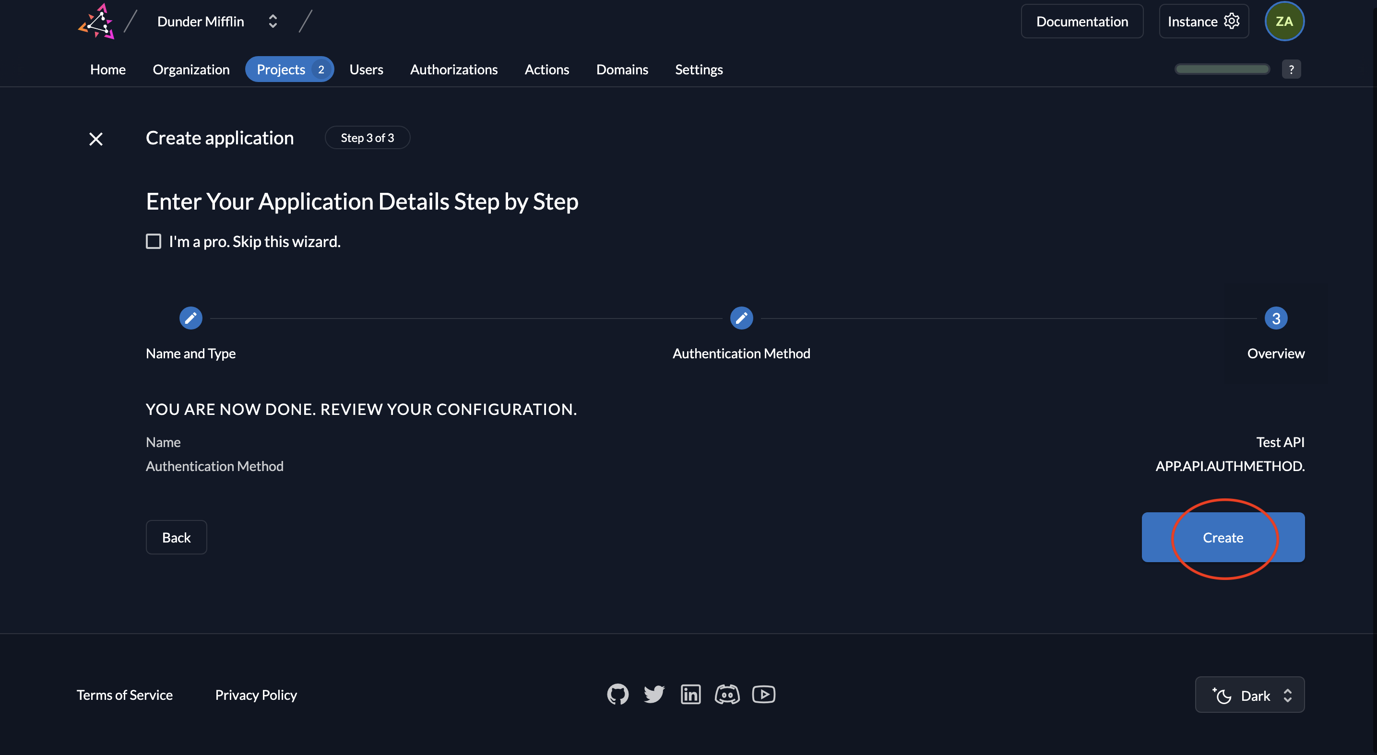Open the Instance dropdown menu
The height and width of the screenshot is (755, 1377).
pos(1204,21)
